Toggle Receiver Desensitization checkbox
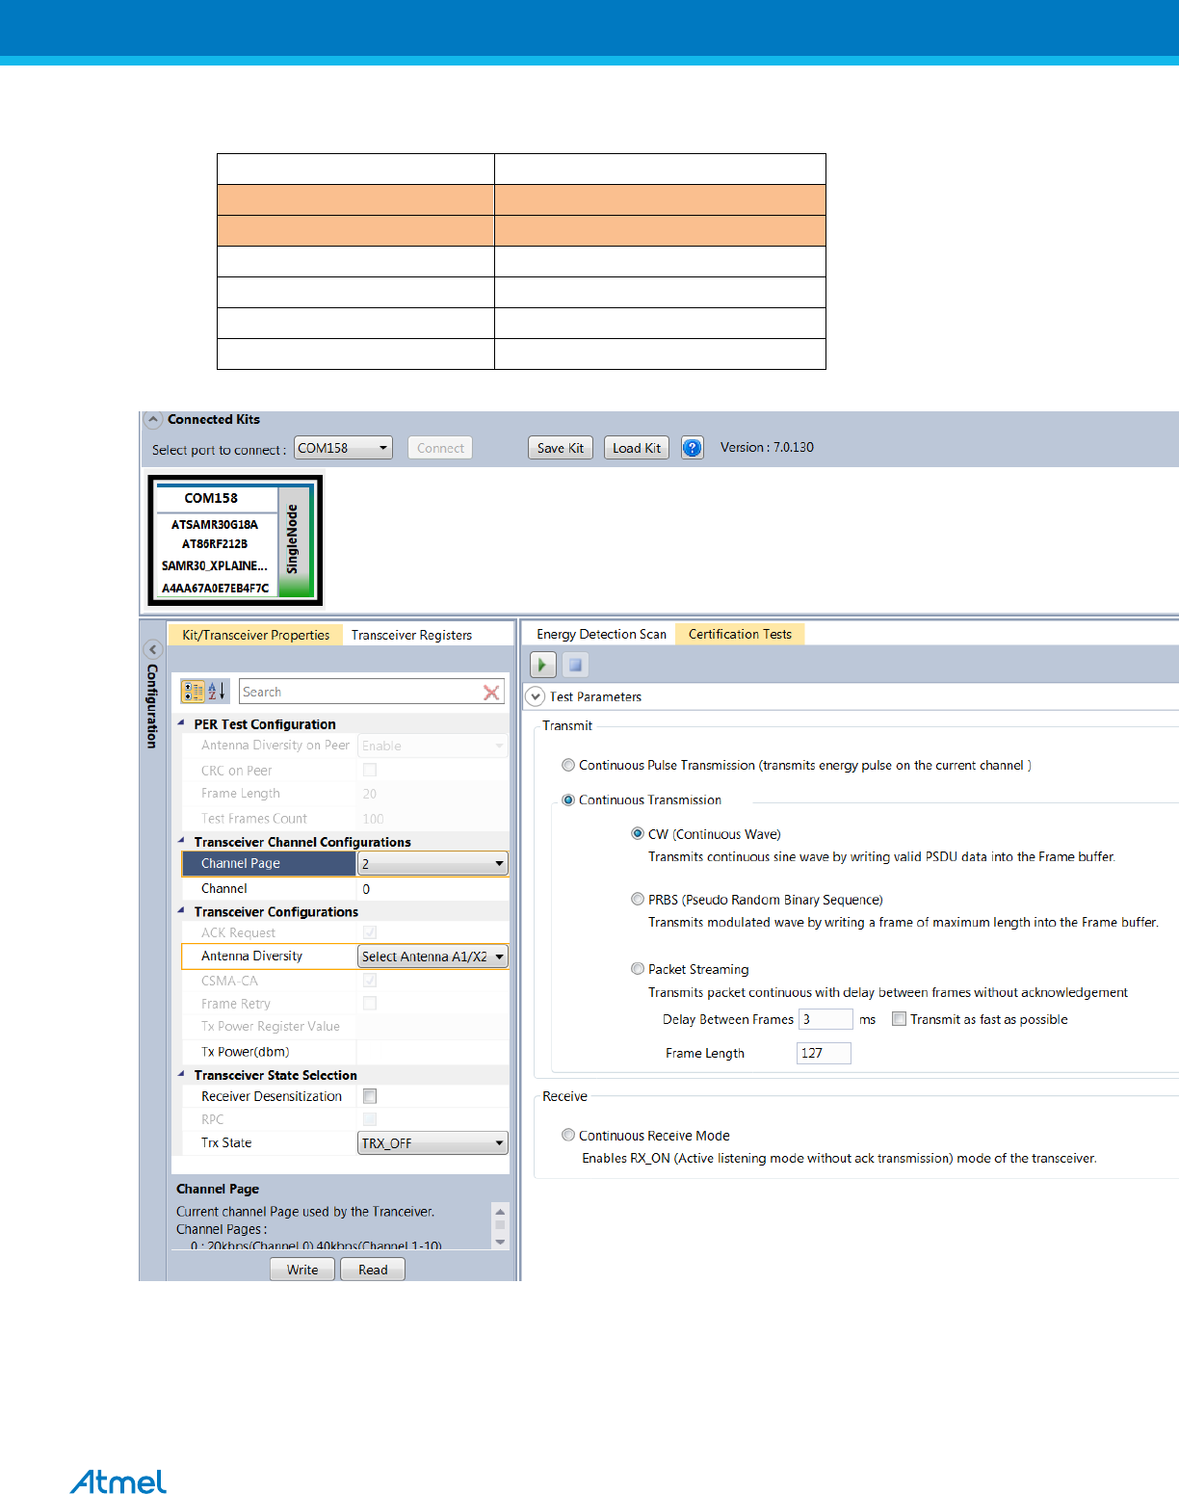 tap(370, 1096)
